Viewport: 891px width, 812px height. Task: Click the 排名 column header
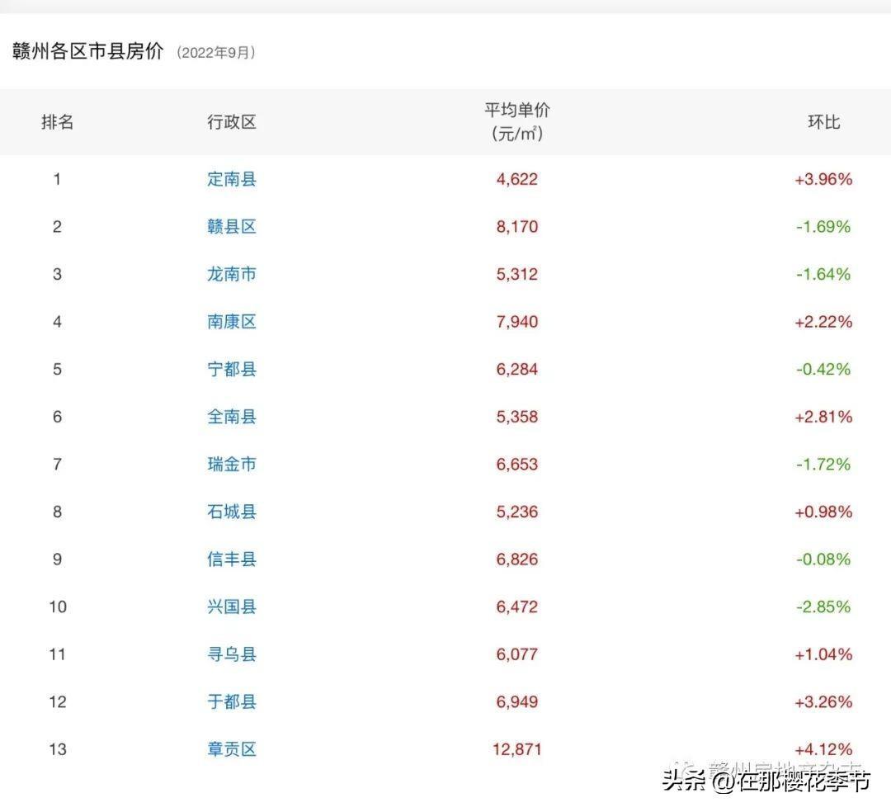point(58,122)
